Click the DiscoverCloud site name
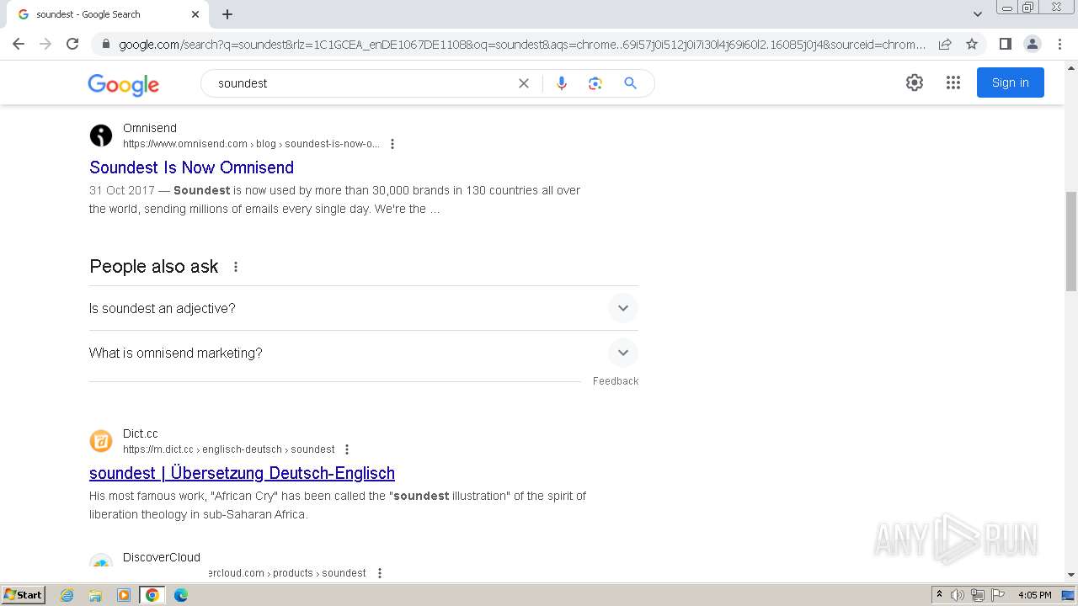The height and width of the screenshot is (606, 1078). [x=162, y=557]
